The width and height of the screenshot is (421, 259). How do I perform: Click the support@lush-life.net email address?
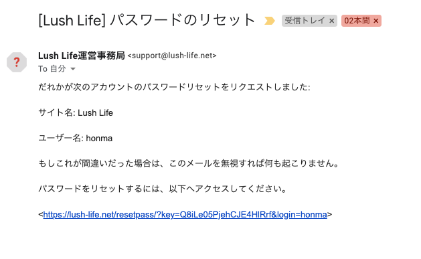click(x=172, y=56)
